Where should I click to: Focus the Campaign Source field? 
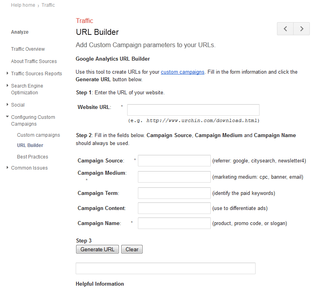174,161
